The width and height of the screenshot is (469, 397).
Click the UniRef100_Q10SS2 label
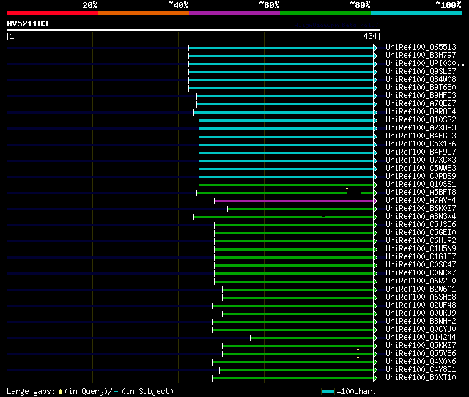coord(421,120)
